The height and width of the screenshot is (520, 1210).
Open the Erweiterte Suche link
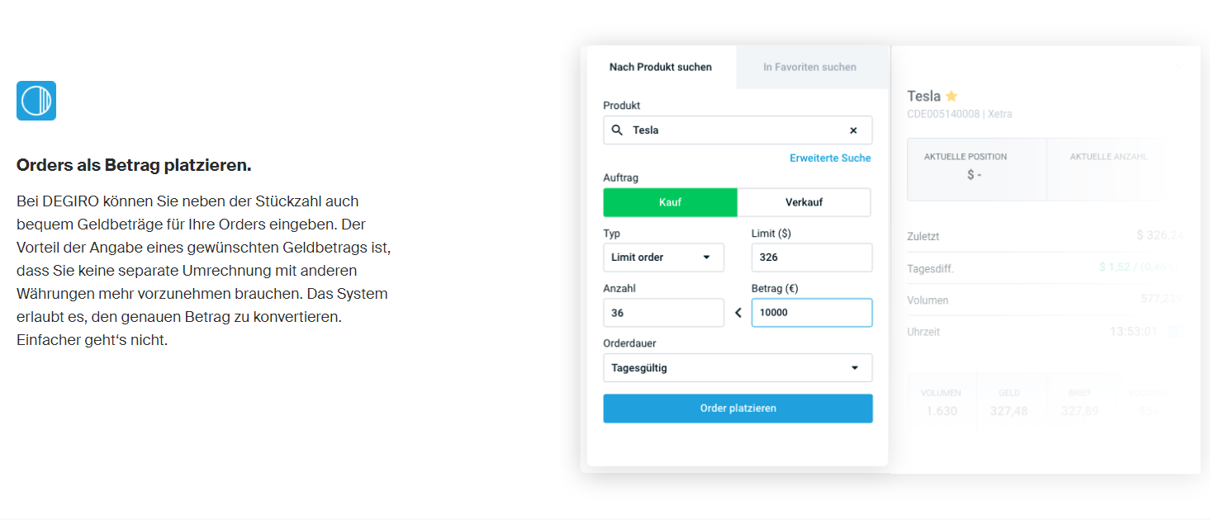pos(830,158)
